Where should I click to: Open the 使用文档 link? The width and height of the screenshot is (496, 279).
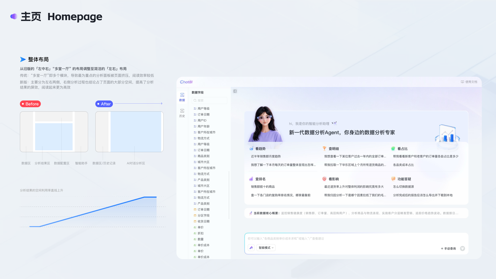click(469, 82)
